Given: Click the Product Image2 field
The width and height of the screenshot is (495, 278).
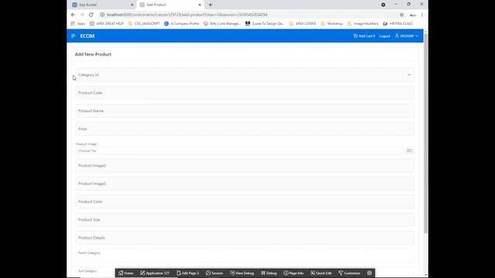Looking at the screenshot, I should [245, 165].
